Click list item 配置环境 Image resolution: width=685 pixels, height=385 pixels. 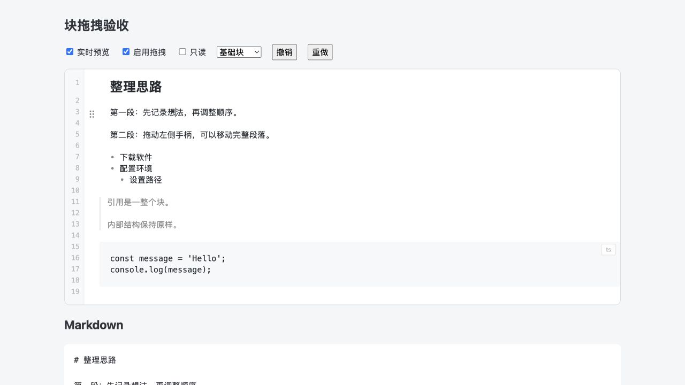136,168
